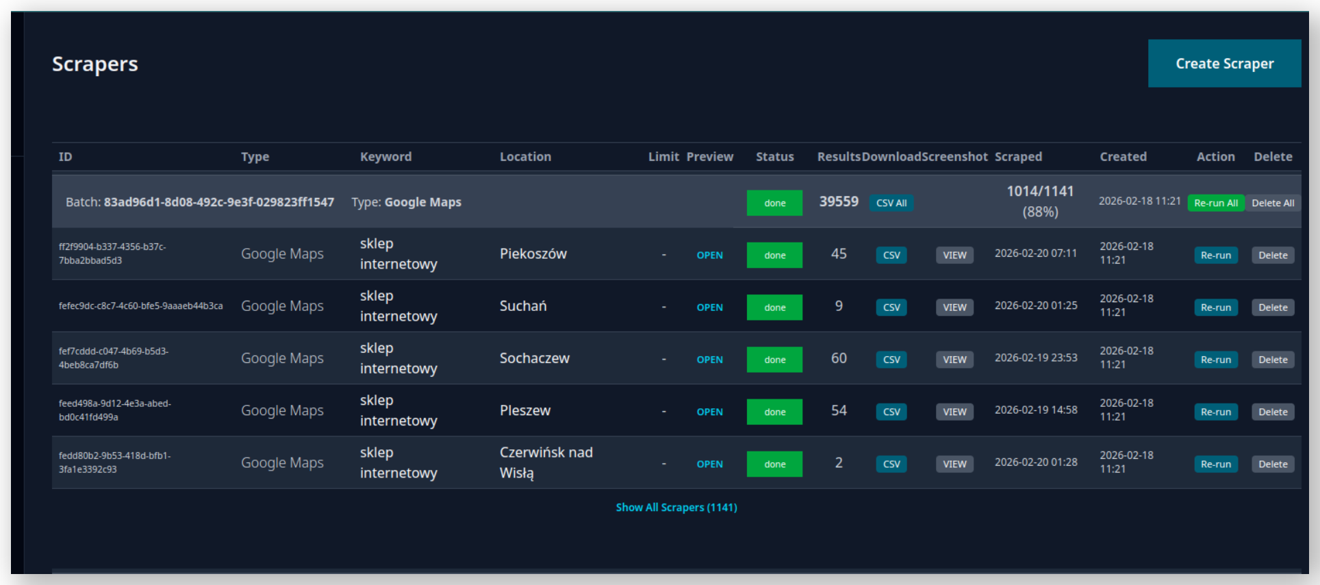Download CSV for Pleszew scraper
Screen dimensions: 1320x585
point(891,412)
